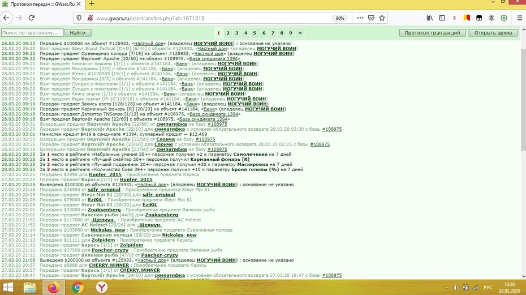
Task: Click the red-yellow bookmark extension icon
Action: [x=467, y=18]
